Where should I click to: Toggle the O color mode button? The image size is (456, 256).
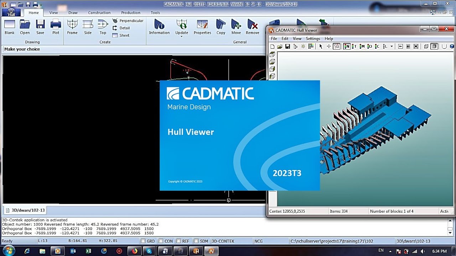tap(369, 46)
